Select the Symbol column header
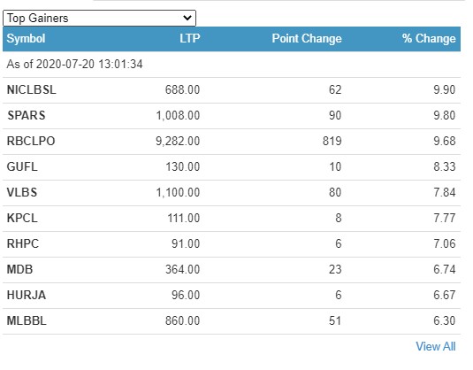Image resolution: width=473 pixels, height=370 pixels. pyautogui.click(x=26, y=39)
